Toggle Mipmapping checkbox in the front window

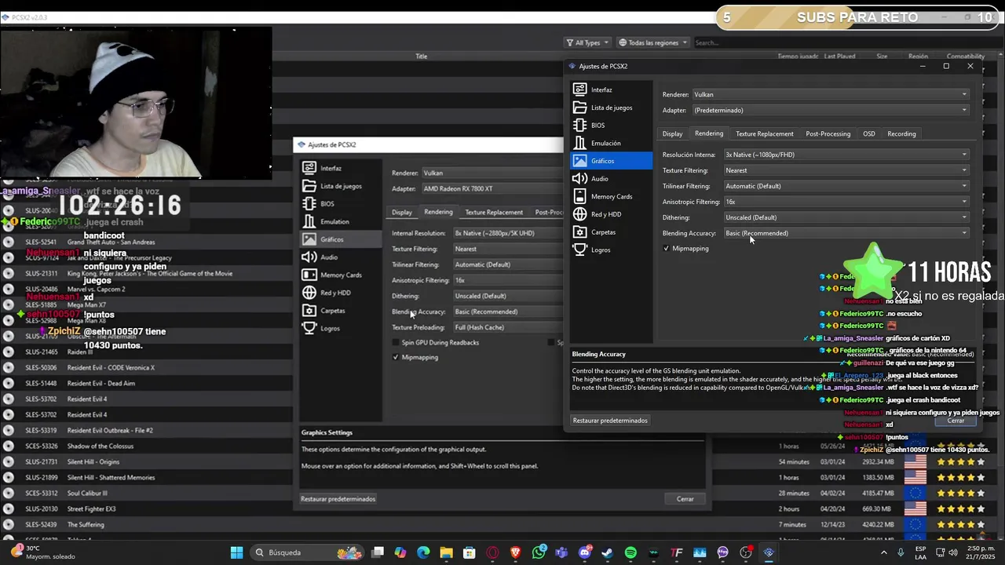pyautogui.click(x=667, y=249)
